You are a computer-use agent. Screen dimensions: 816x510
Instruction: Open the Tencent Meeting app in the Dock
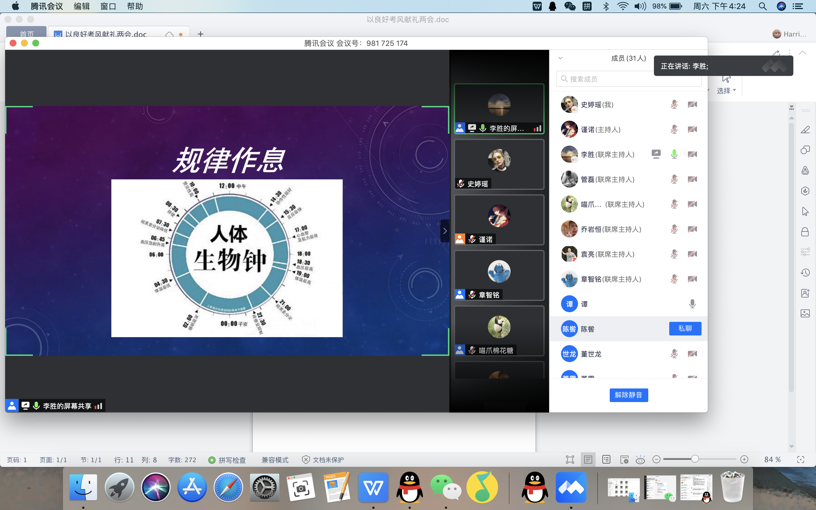[571, 487]
